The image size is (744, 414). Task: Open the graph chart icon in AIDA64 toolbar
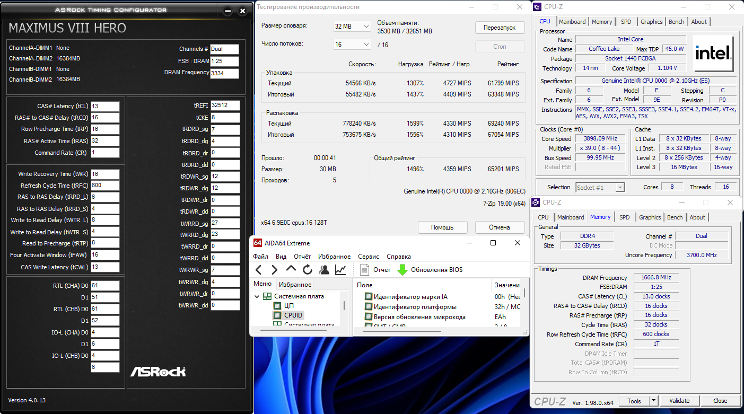(340, 270)
